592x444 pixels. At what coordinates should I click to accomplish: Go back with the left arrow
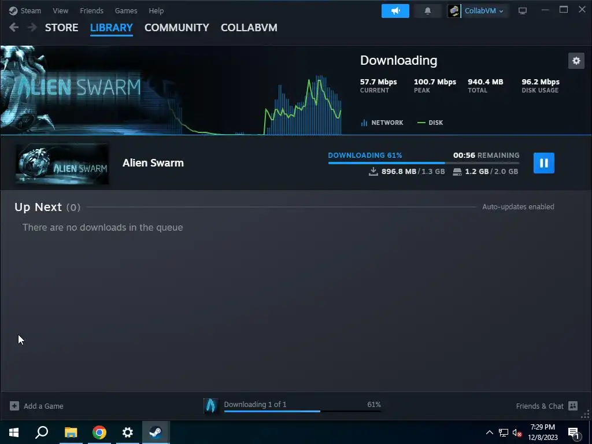(14, 27)
